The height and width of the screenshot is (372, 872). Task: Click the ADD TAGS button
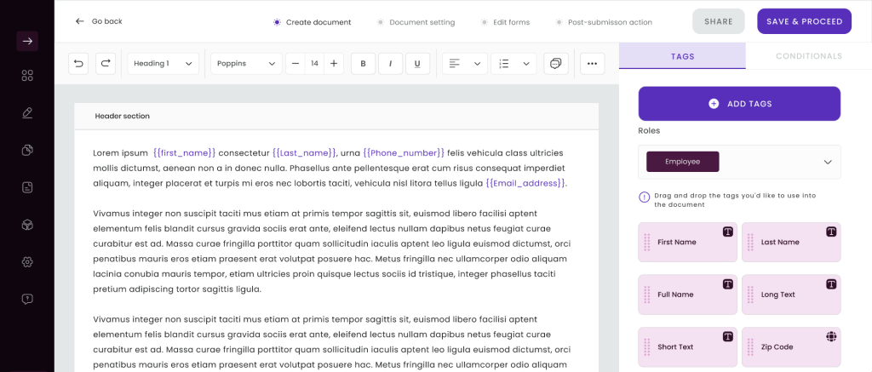coord(739,104)
